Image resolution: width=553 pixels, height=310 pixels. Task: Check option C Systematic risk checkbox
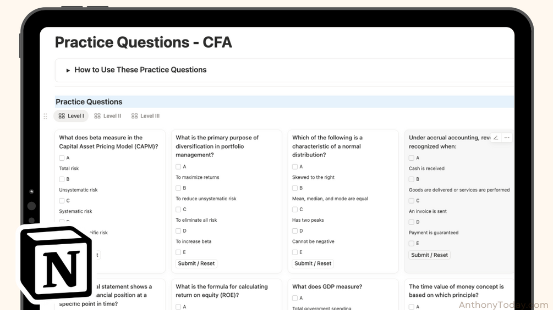(x=62, y=201)
